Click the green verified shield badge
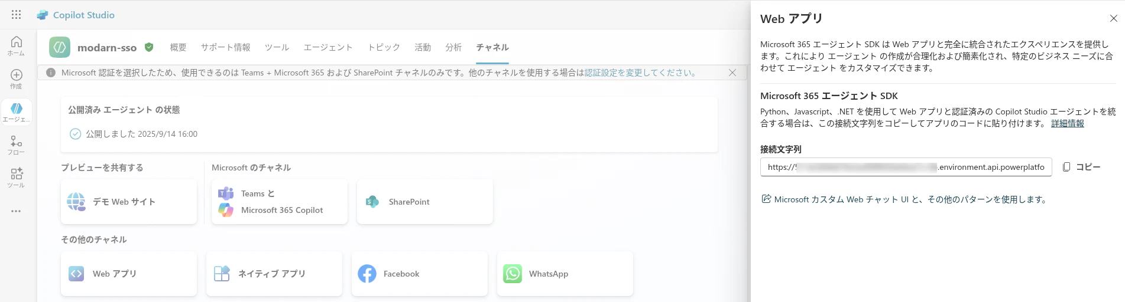This screenshot has width=1125, height=302. click(149, 47)
